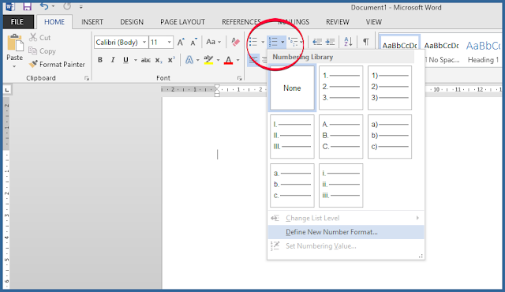The image size is (505, 292).
Task: Click the Shrink Font icon
Action: click(193, 42)
